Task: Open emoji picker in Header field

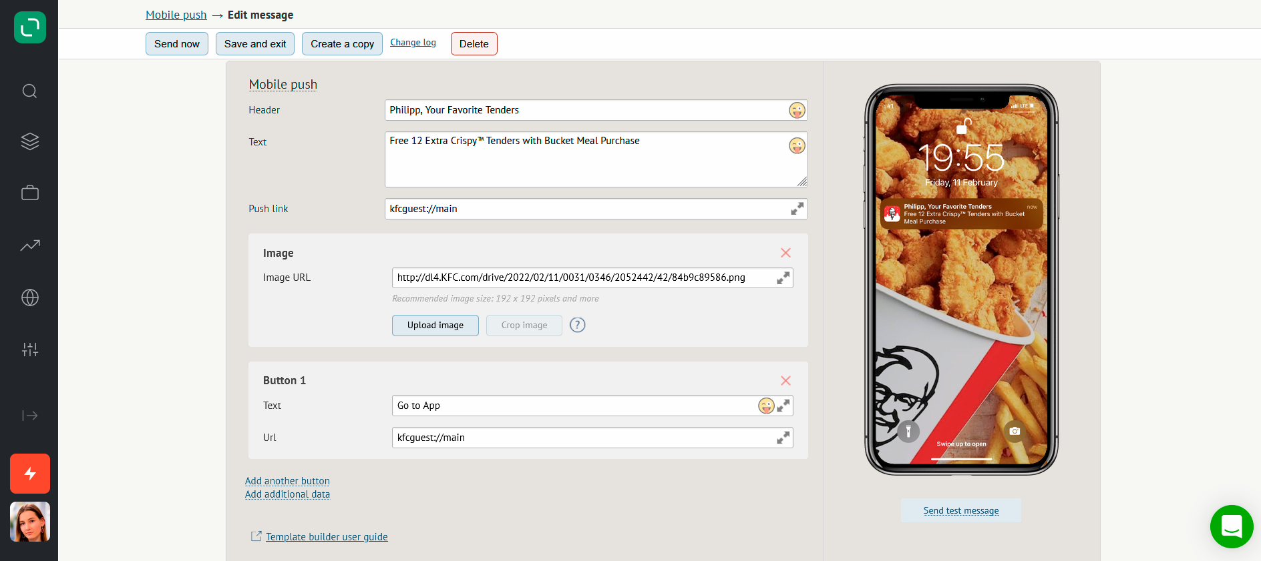Action: click(x=797, y=110)
